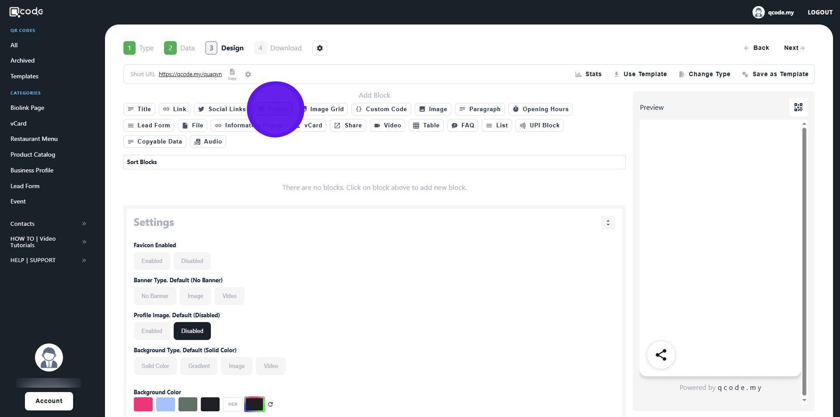
Task: Enable the Favicon option
Action: coord(152,261)
